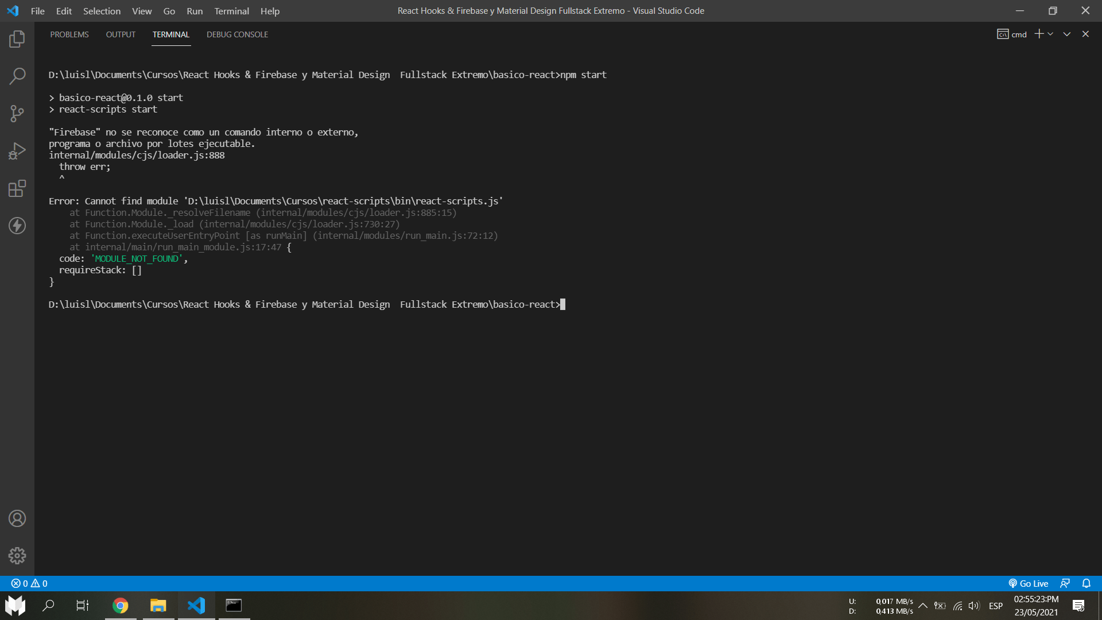Collapse the panel with chevron down
The height and width of the screenshot is (620, 1102).
pos(1067,34)
